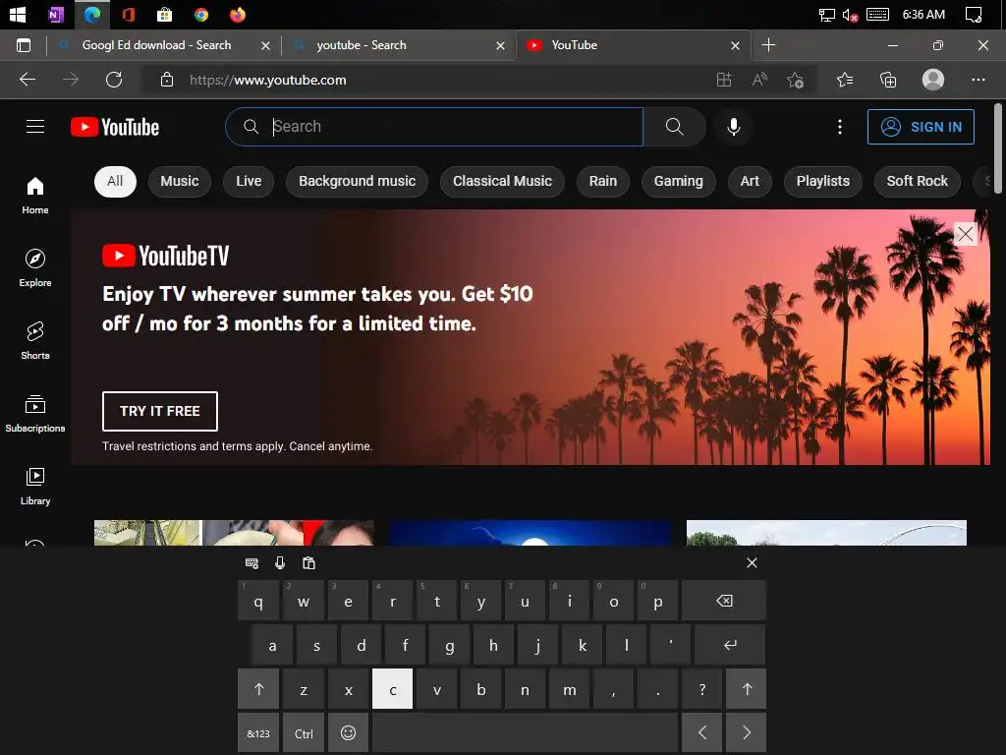Select the Playlists filter chip
1006x755 pixels.
point(822,181)
